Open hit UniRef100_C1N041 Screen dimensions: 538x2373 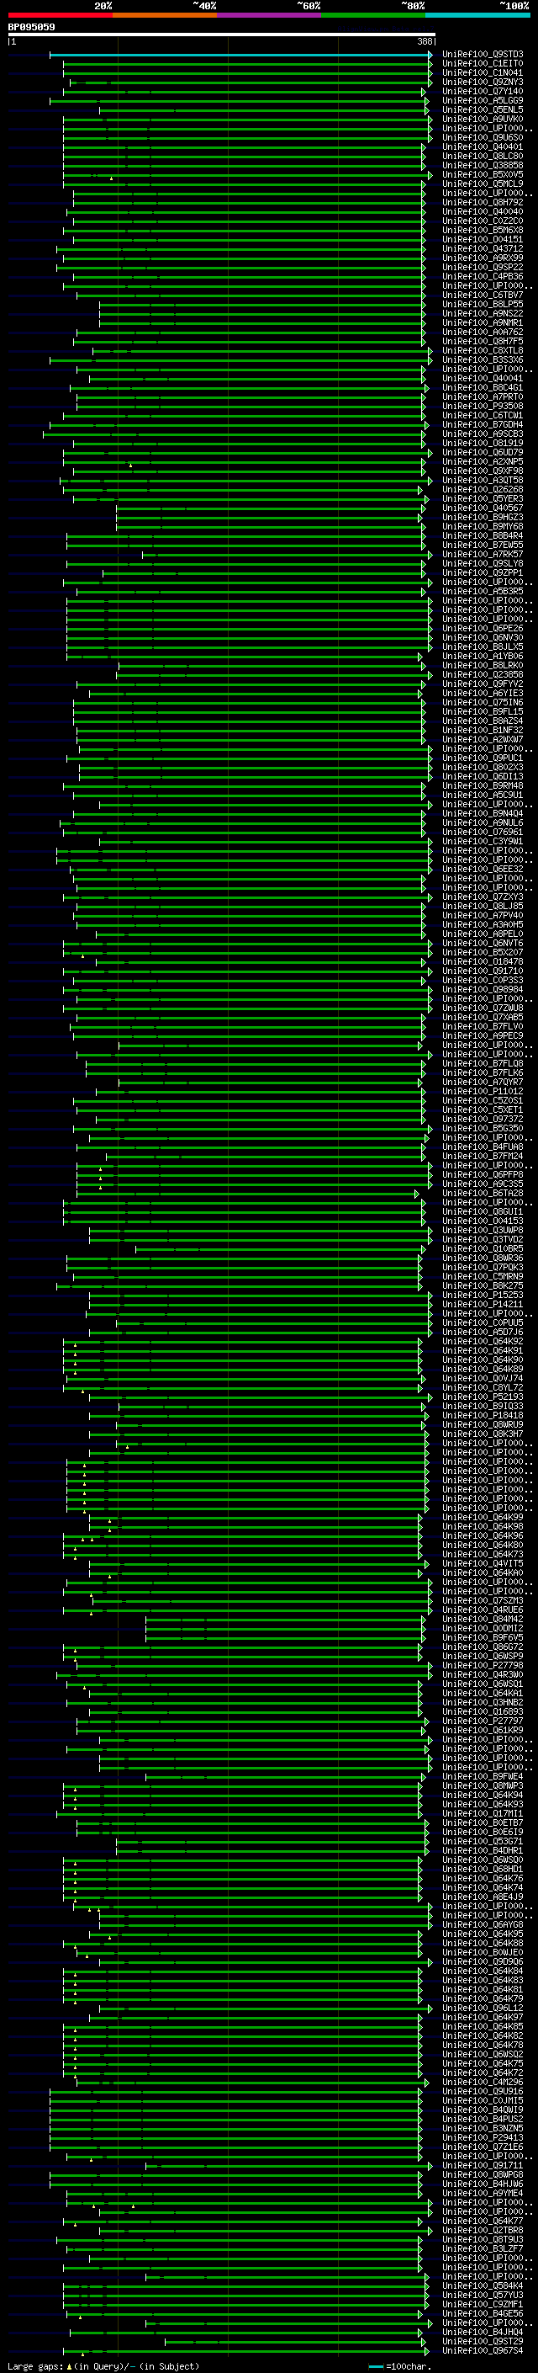click(483, 72)
